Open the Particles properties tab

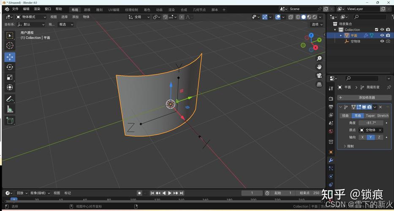coord(331,168)
